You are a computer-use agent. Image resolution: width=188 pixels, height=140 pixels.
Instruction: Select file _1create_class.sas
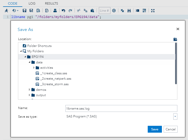(x=53, y=73)
